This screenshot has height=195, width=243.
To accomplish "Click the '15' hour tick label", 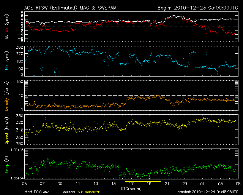I will pyautogui.click(x=114, y=184).
